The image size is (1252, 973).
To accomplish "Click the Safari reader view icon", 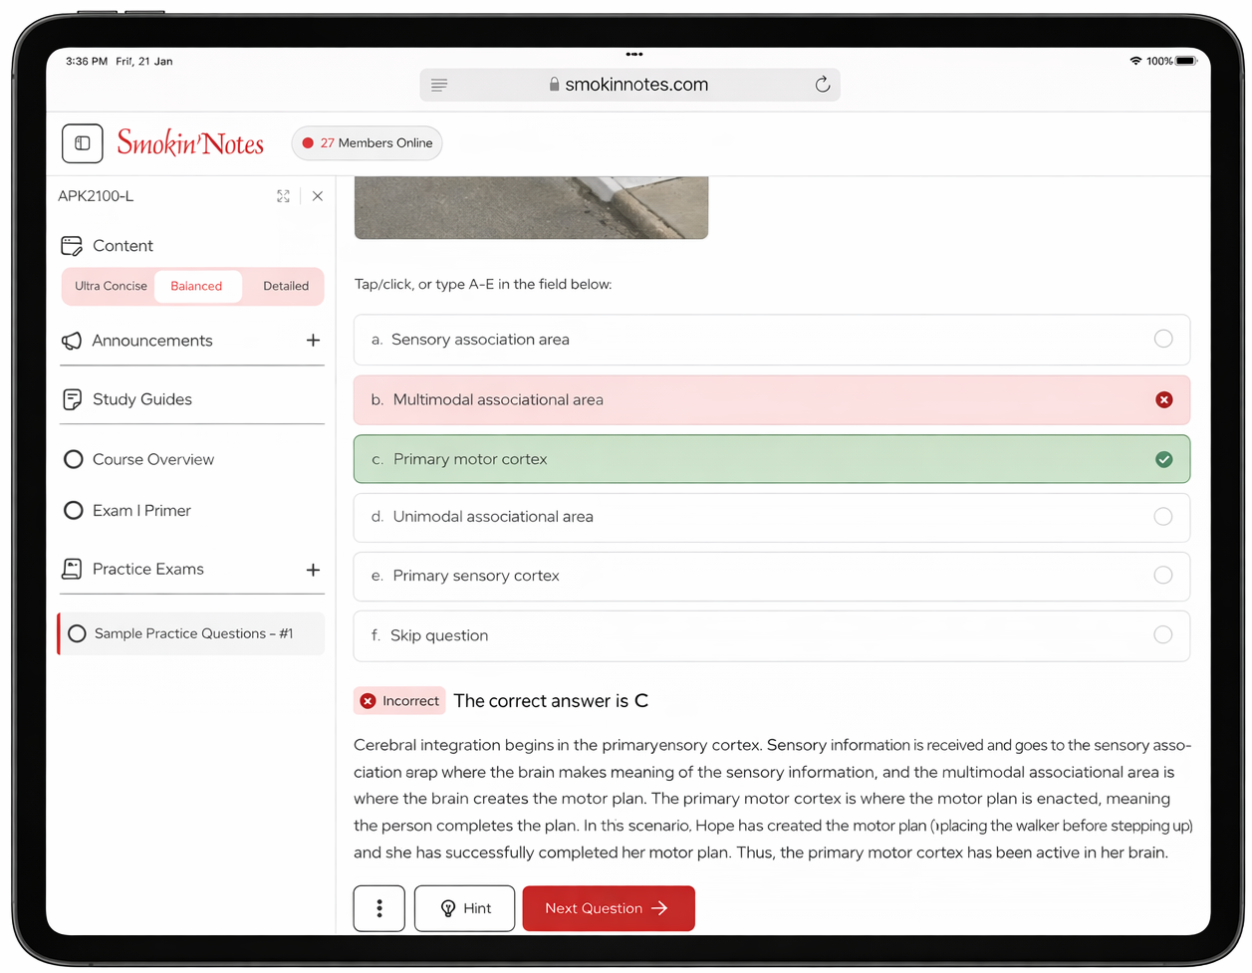I will pyautogui.click(x=439, y=85).
